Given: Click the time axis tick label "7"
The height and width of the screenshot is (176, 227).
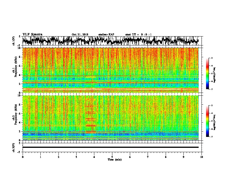Looking at the screenshot, I should (x=148, y=157).
